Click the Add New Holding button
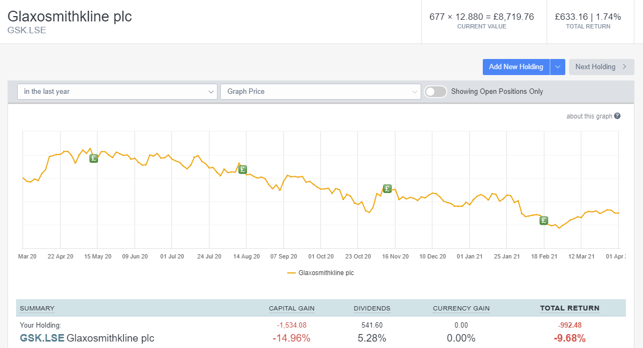The width and height of the screenshot is (643, 348). (515, 66)
